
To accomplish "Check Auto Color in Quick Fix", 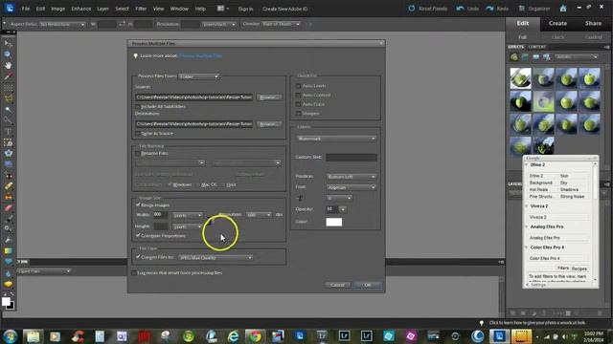I will (298, 104).
